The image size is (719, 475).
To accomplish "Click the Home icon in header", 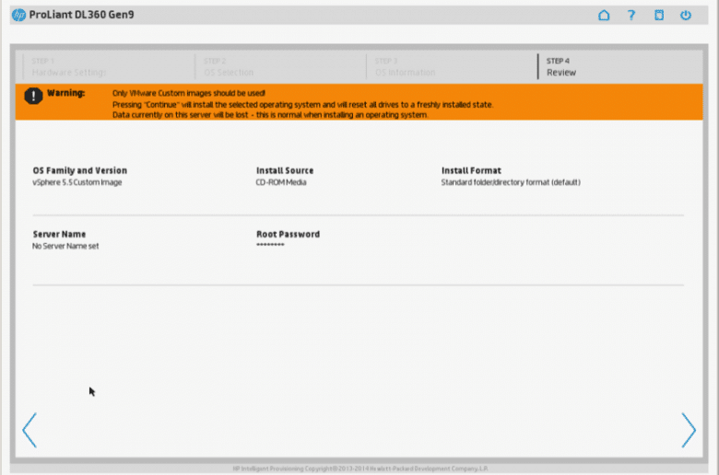I will [x=604, y=15].
